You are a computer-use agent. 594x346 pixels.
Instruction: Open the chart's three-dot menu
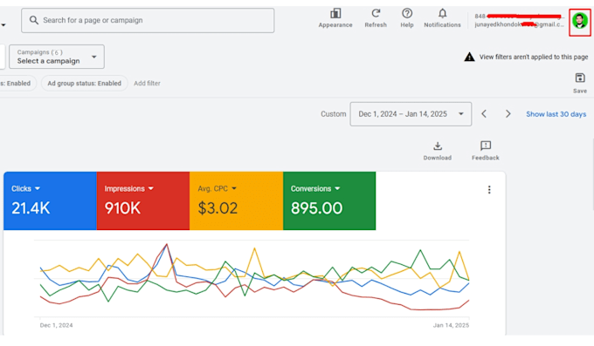click(489, 190)
